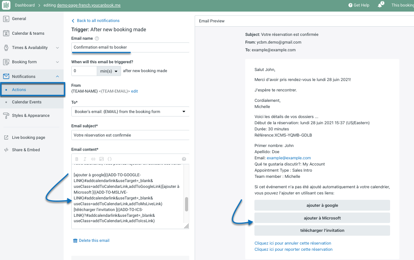
Task: Select Calendar Events in the sidebar
Action: (27, 102)
